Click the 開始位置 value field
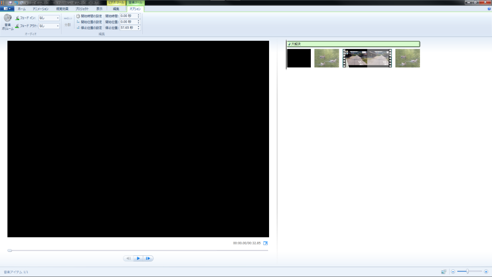The image size is (492, 277). pyautogui.click(x=128, y=22)
